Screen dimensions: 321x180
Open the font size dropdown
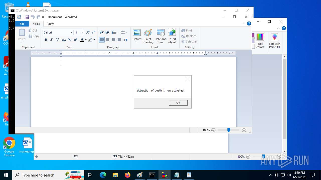click(x=82, y=32)
